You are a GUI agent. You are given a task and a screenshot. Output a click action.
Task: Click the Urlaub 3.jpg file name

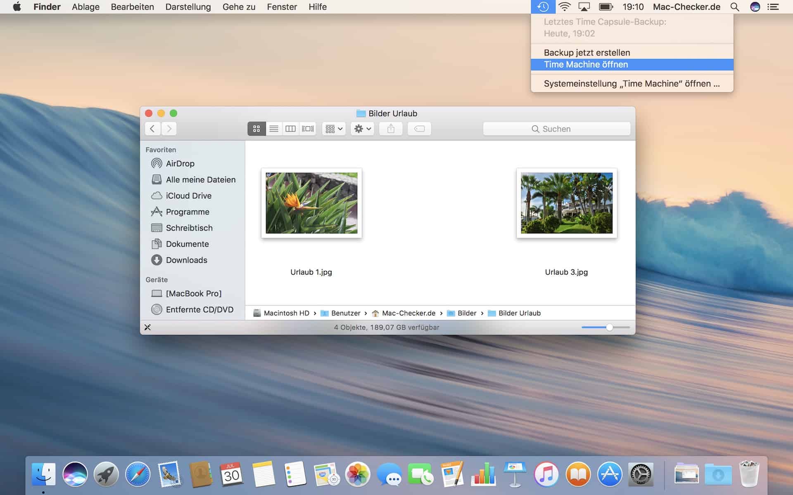pyautogui.click(x=566, y=272)
